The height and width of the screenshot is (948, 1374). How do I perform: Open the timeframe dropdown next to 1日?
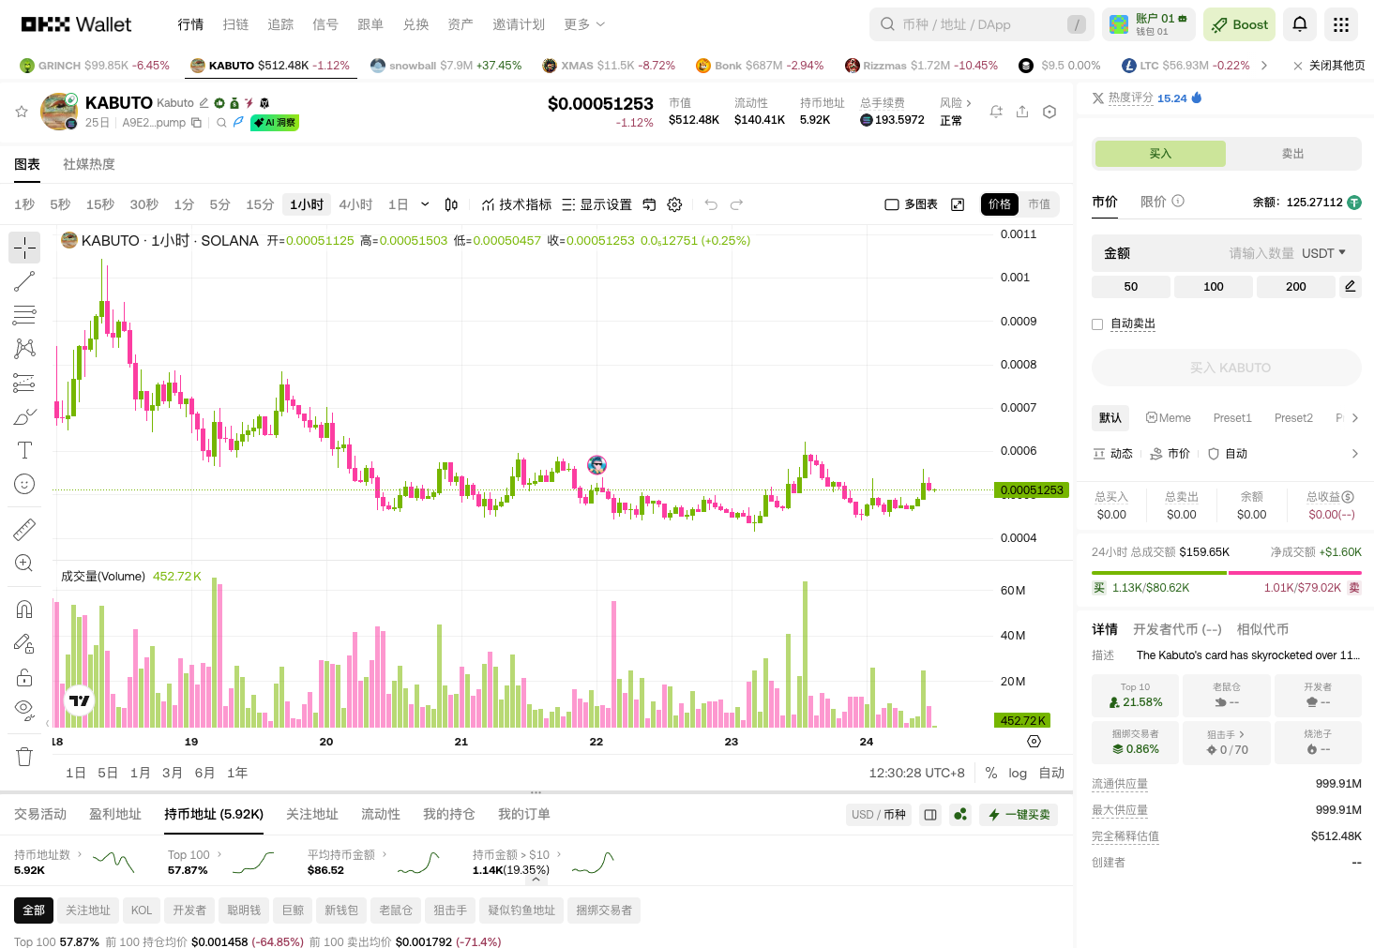click(425, 204)
